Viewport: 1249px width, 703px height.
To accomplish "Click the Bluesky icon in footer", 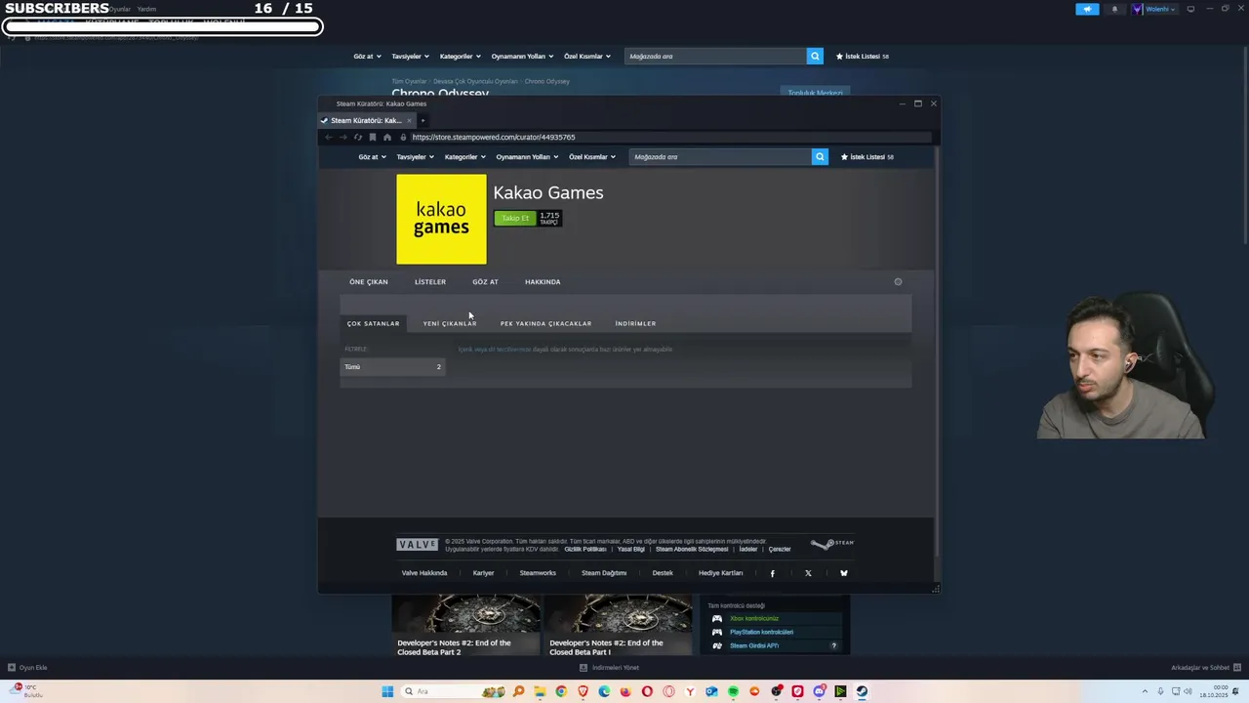I will (x=844, y=573).
